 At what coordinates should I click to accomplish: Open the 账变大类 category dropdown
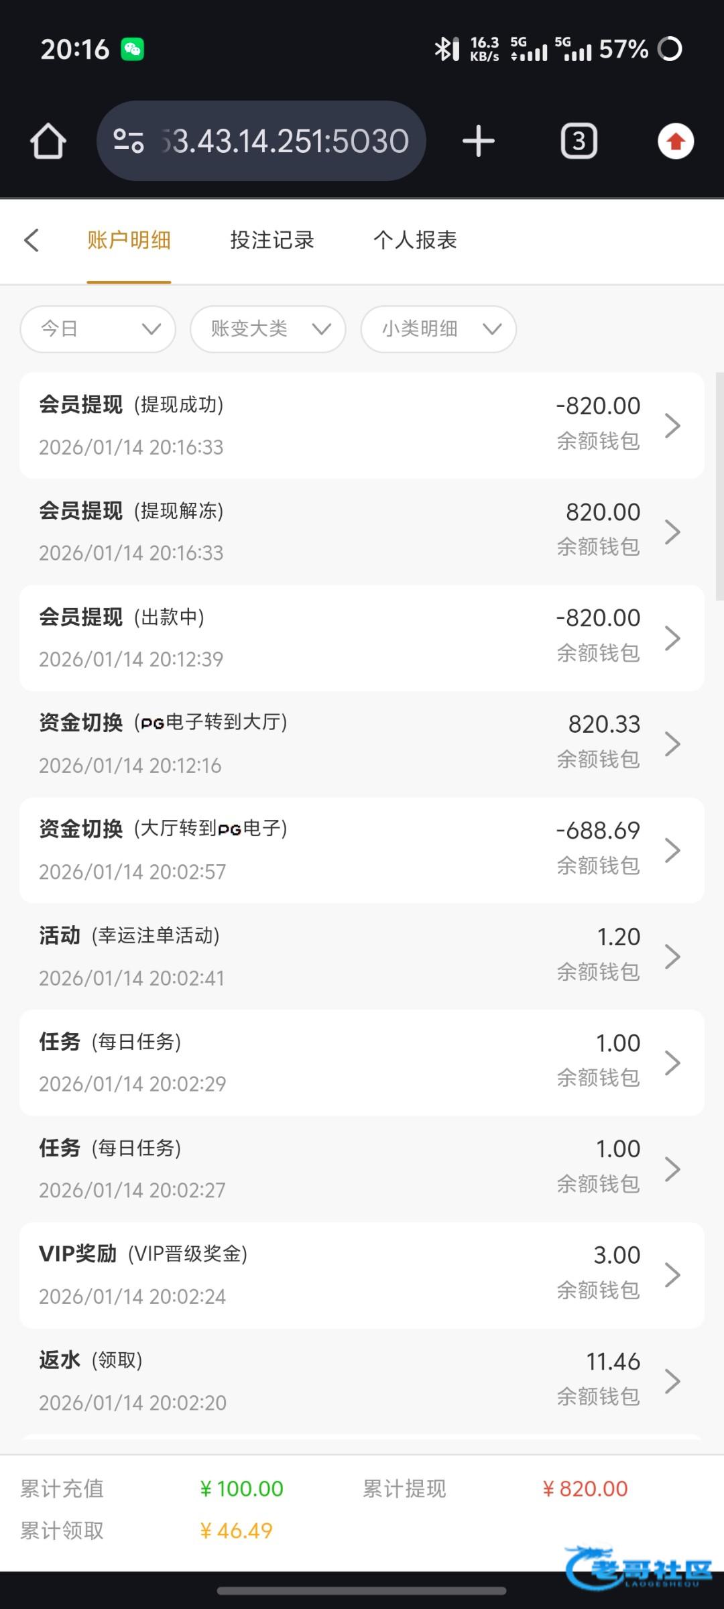pos(268,329)
